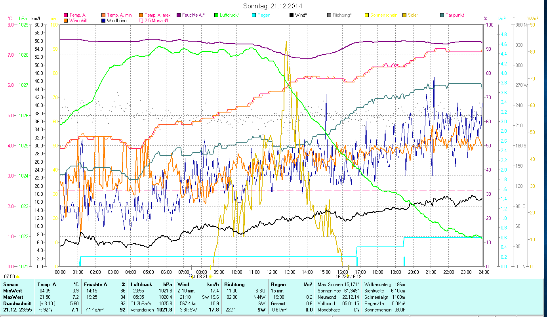Click the pink Temp. A. legend swatch

(66, 15)
